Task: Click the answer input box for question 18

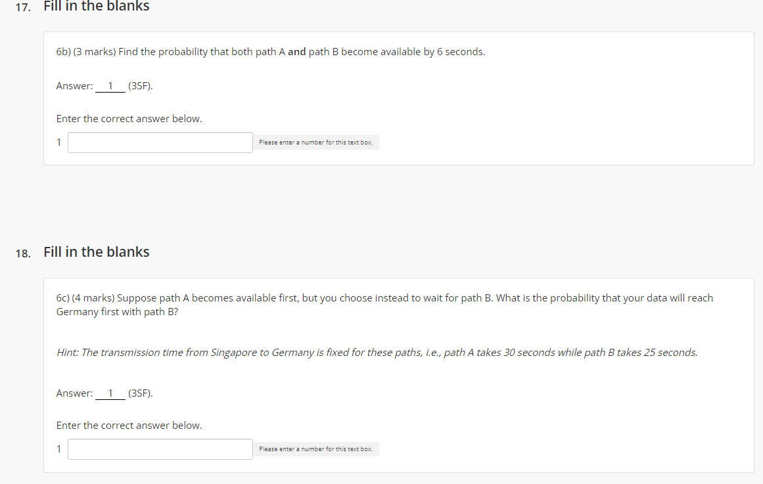Action: tap(160, 449)
